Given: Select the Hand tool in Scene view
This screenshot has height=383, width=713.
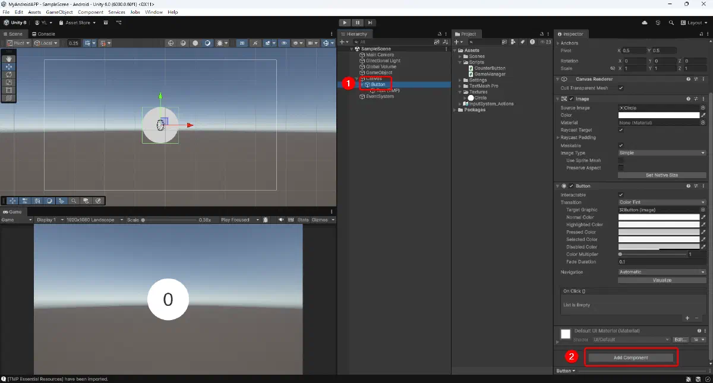Looking at the screenshot, I should (9, 59).
